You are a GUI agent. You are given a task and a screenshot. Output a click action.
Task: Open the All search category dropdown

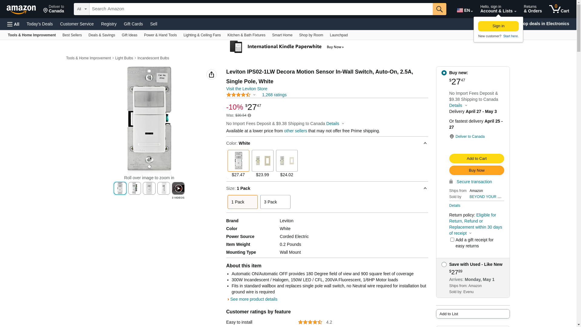[x=81, y=9]
